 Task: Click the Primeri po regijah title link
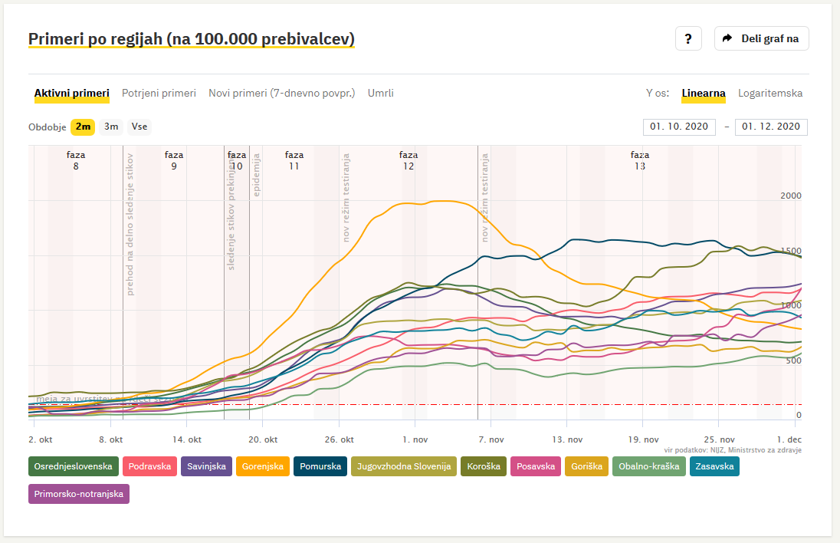pyautogui.click(x=191, y=39)
